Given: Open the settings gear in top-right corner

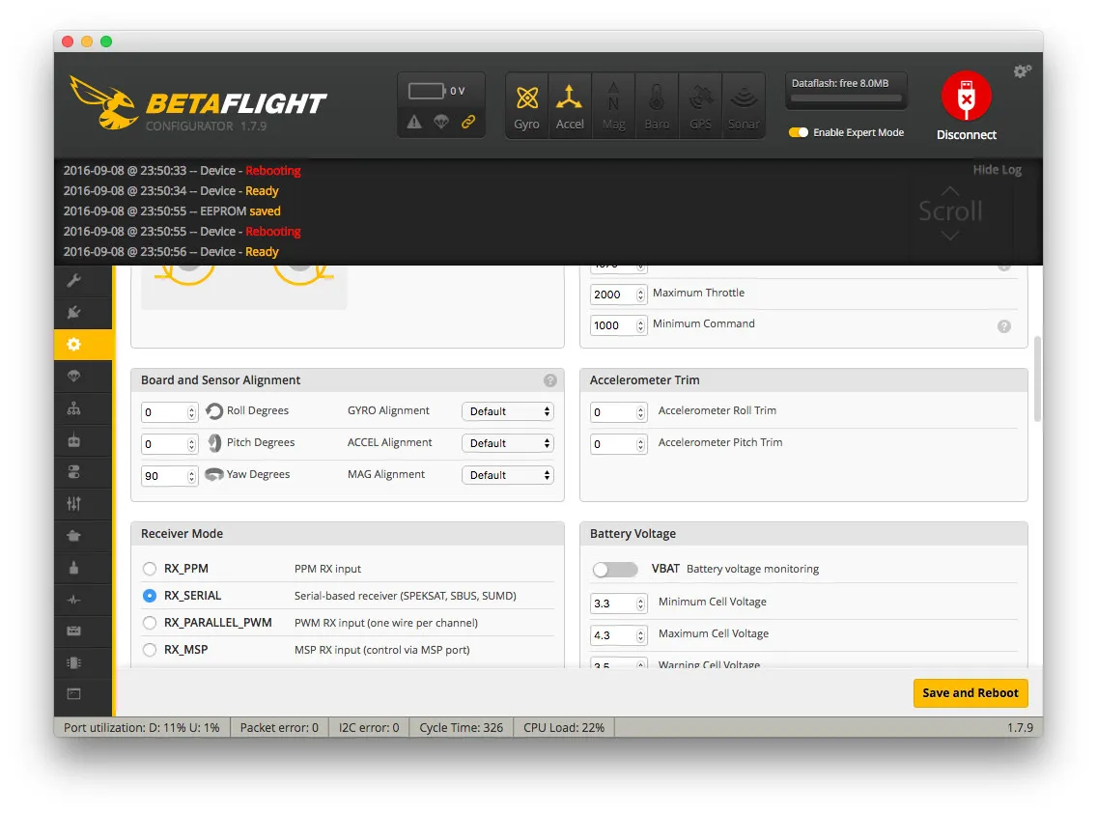Looking at the screenshot, I should pos(1022,71).
